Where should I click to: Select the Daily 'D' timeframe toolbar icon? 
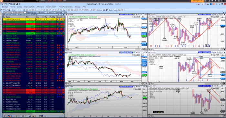(x=27, y=10)
